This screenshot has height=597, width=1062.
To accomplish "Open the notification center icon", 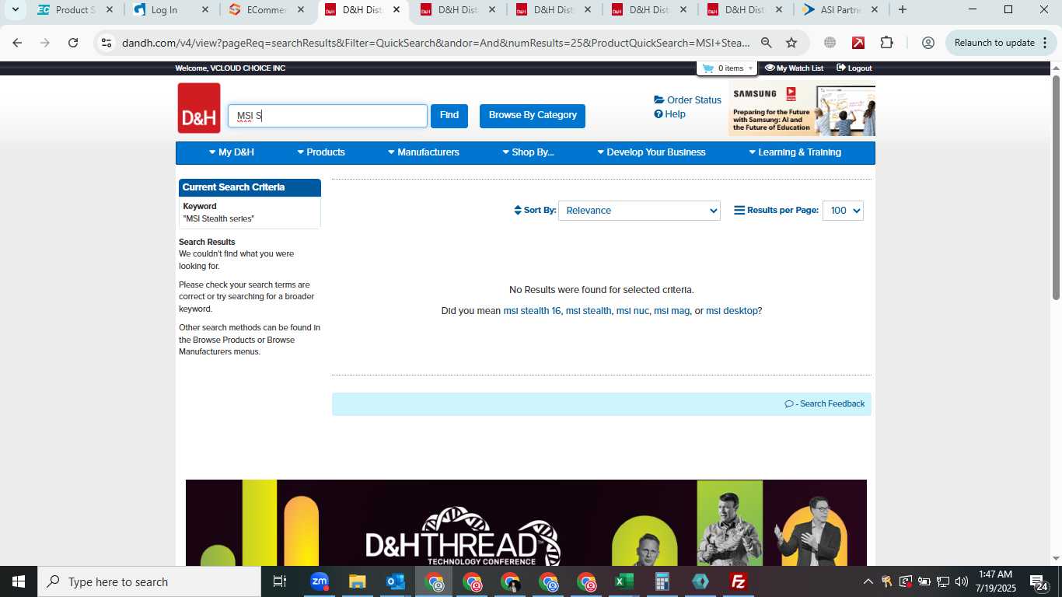I will pos(1039,581).
